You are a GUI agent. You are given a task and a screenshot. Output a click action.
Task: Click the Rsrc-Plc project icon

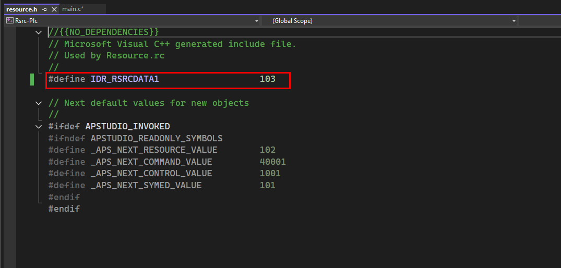click(10, 21)
